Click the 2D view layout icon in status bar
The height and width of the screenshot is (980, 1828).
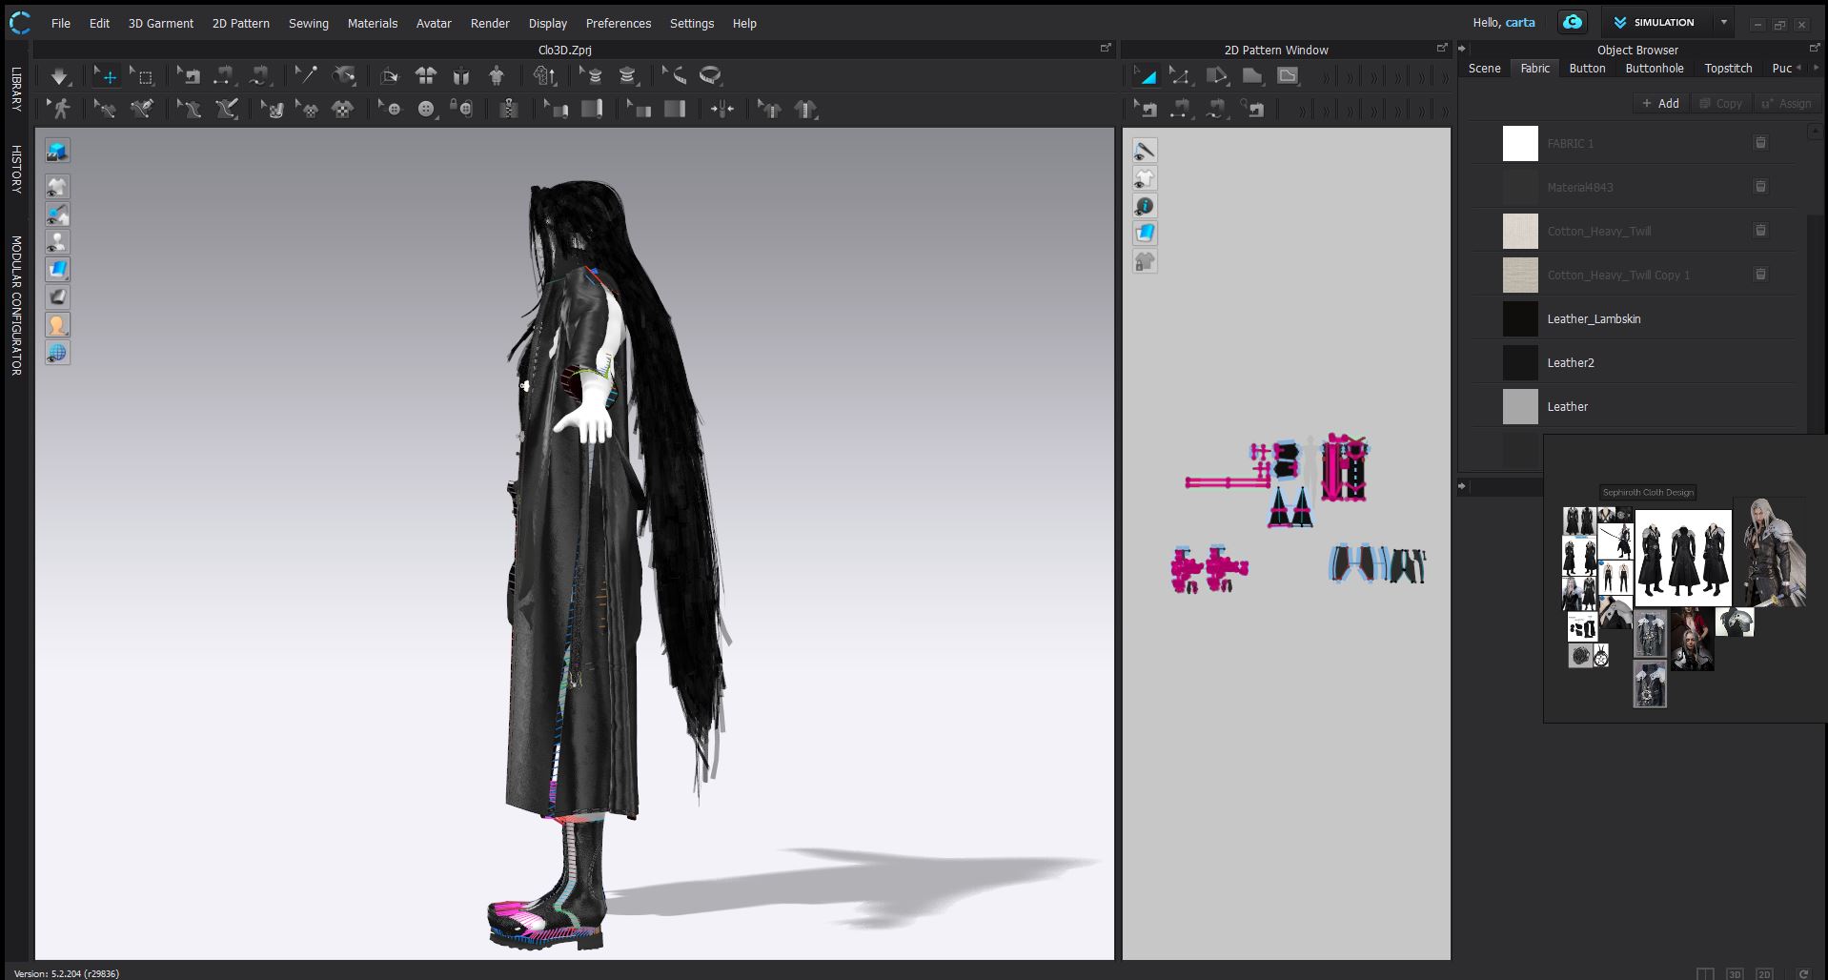coord(1764,973)
